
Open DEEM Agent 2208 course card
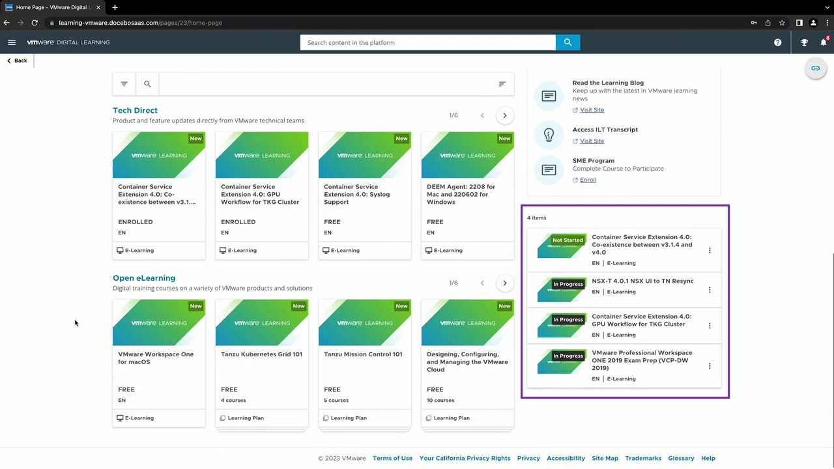[468, 195]
